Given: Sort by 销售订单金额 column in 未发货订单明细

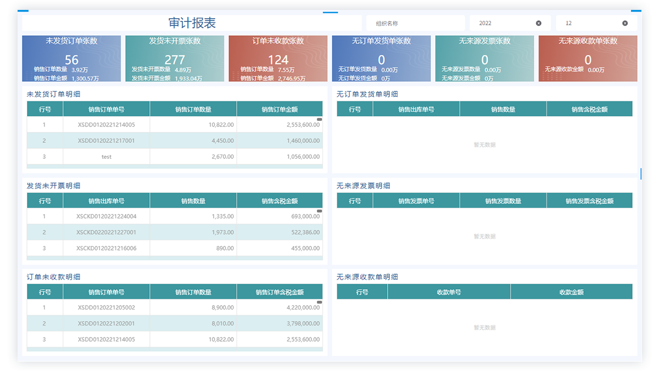Looking at the screenshot, I should pos(280,109).
